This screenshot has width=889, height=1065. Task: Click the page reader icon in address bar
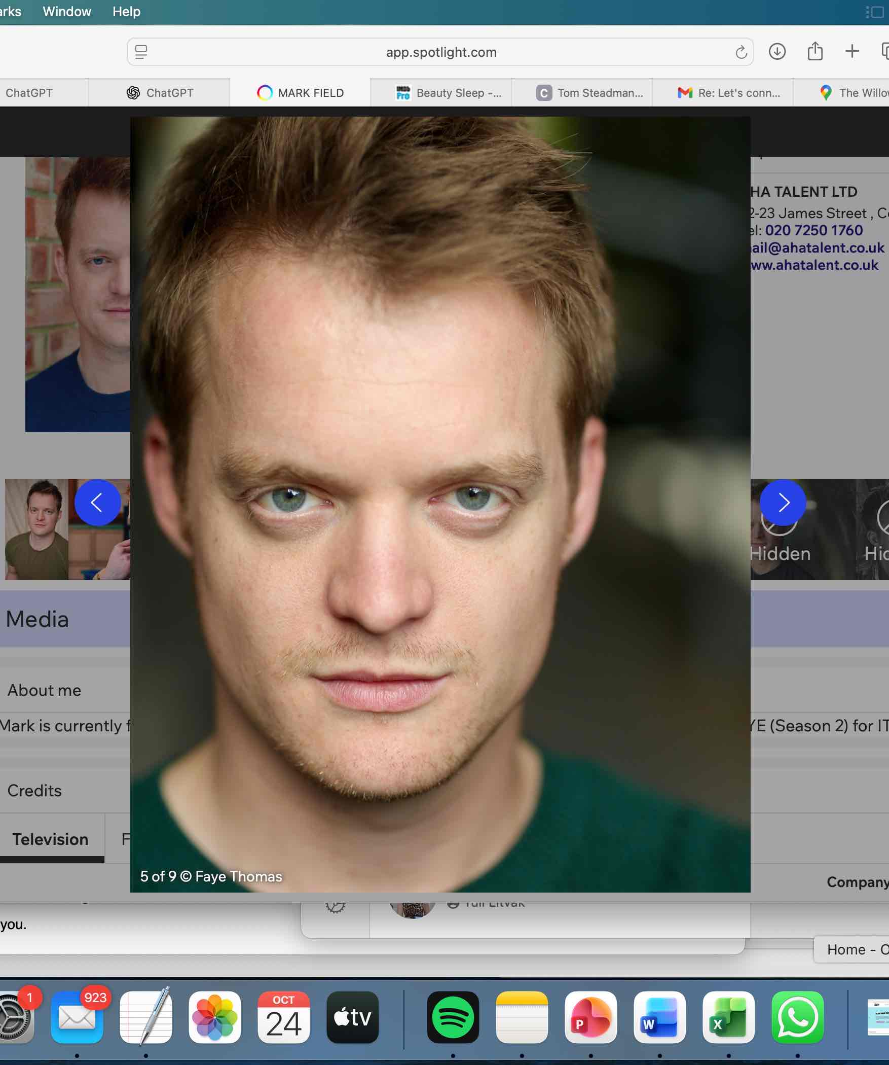click(141, 52)
